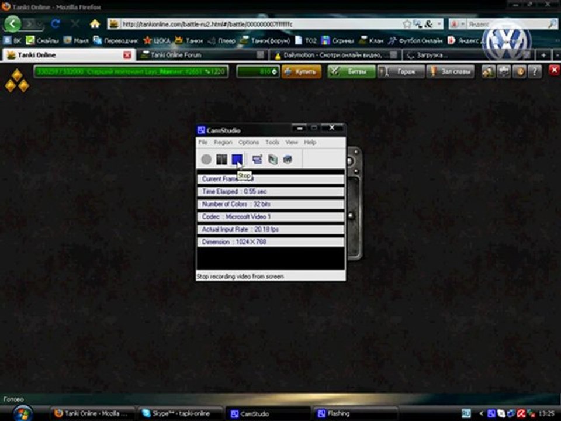Open the Скрины bookmark
Viewport: 561px width, 421px height.
(337, 40)
